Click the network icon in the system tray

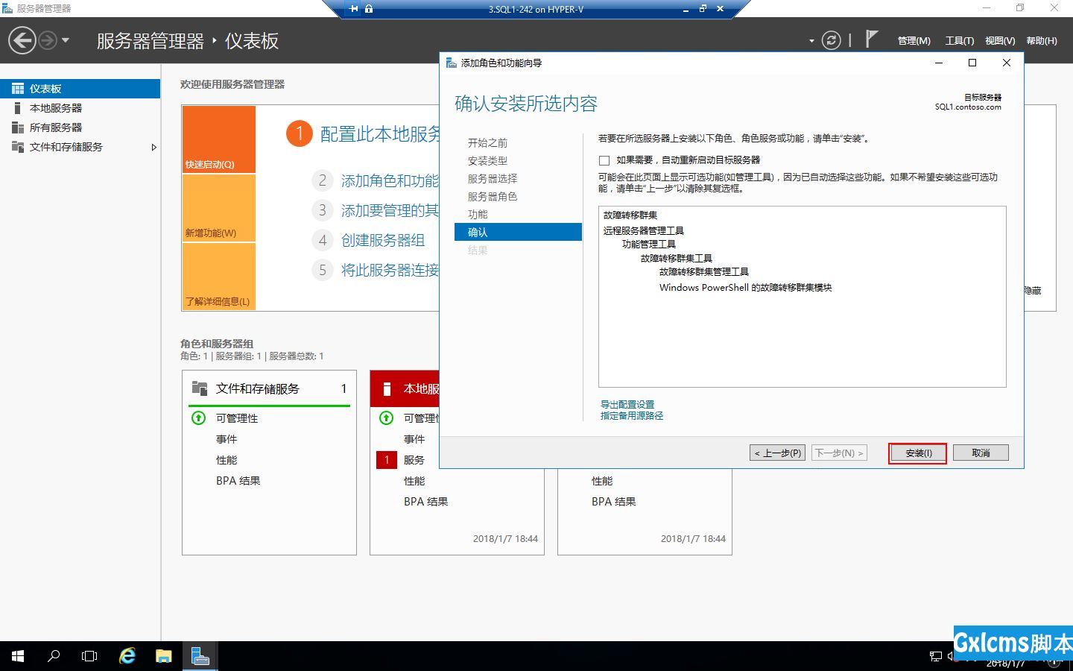point(936,656)
